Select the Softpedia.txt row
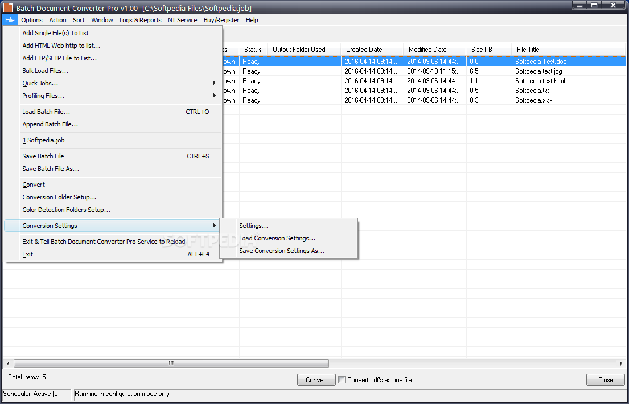The height and width of the screenshot is (404, 629). 424,91
